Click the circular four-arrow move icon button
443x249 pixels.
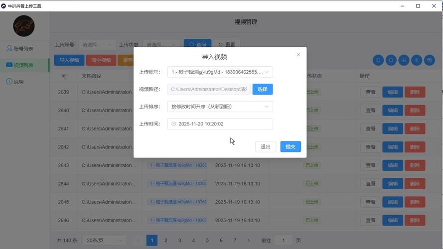click(404, 60)
